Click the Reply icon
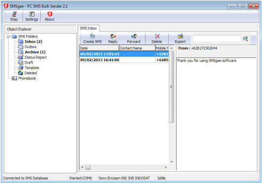 [x=113, y=36]
